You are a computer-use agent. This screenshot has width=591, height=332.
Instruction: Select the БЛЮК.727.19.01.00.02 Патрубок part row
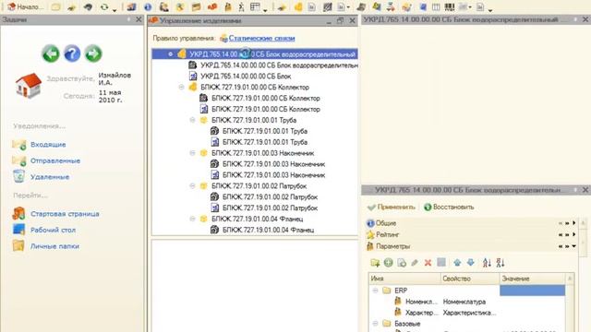point(259,185)
